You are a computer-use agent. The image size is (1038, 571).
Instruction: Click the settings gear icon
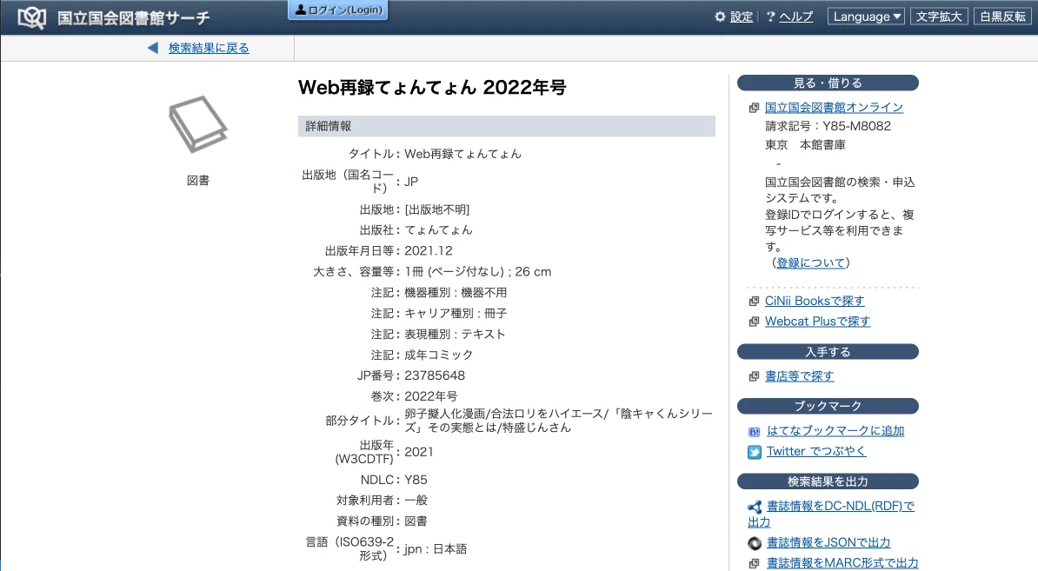[x=720, y=17]
